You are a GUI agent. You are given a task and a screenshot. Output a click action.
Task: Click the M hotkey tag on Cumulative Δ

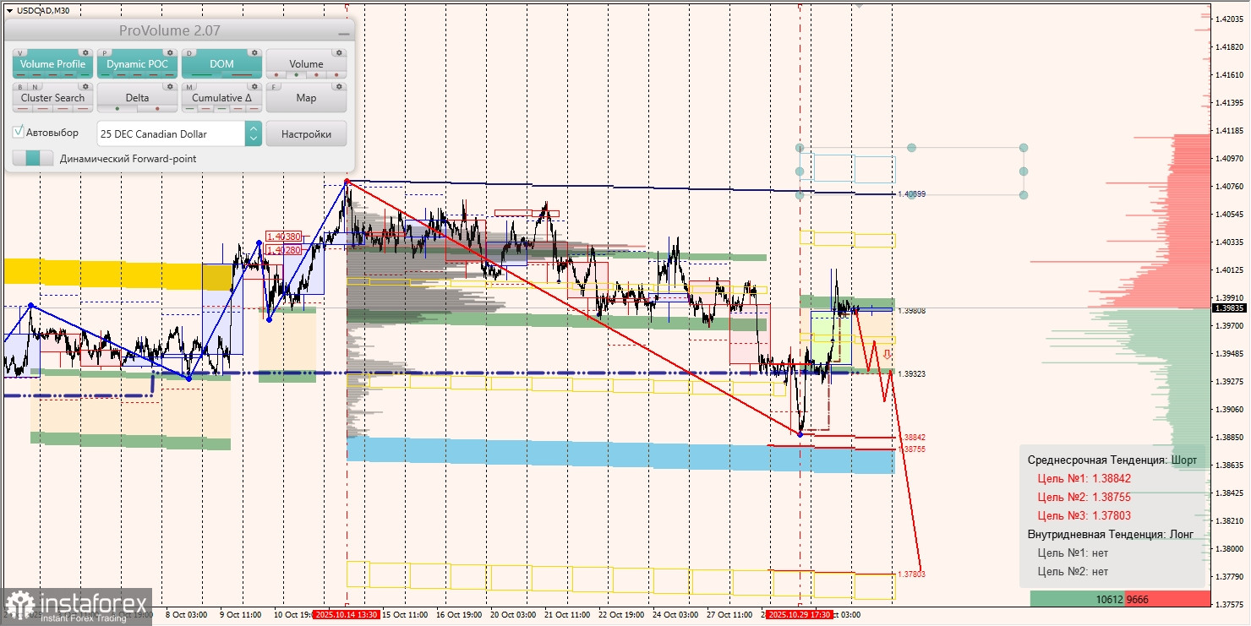(x=190, y=86)
